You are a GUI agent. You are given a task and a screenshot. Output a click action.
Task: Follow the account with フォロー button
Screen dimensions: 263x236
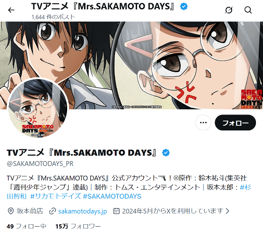235,122
